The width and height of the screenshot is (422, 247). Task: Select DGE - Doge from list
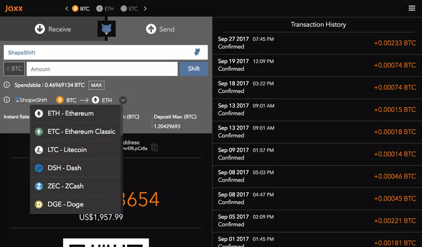(x=75, y=204)
